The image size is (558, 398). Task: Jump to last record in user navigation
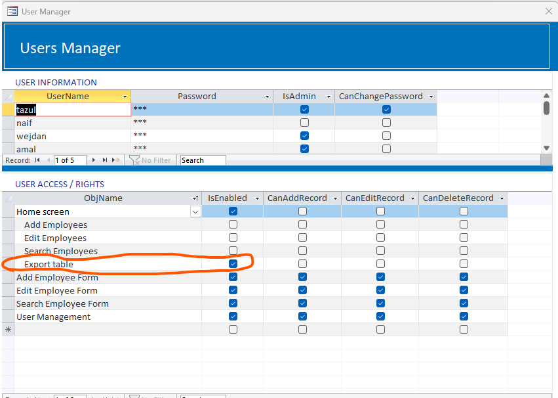click(104, 160)
